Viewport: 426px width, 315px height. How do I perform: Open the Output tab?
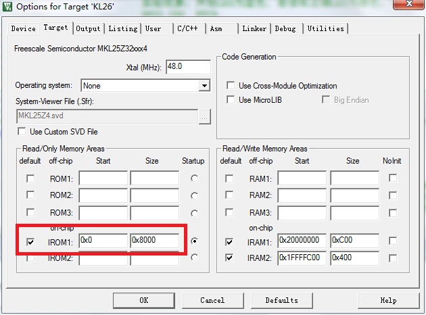pos(88,28)
